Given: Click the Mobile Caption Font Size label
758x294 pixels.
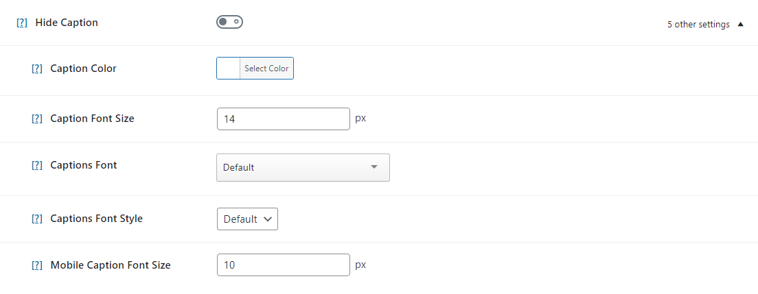Looking at the screenshot, I should tap(111, 265).
